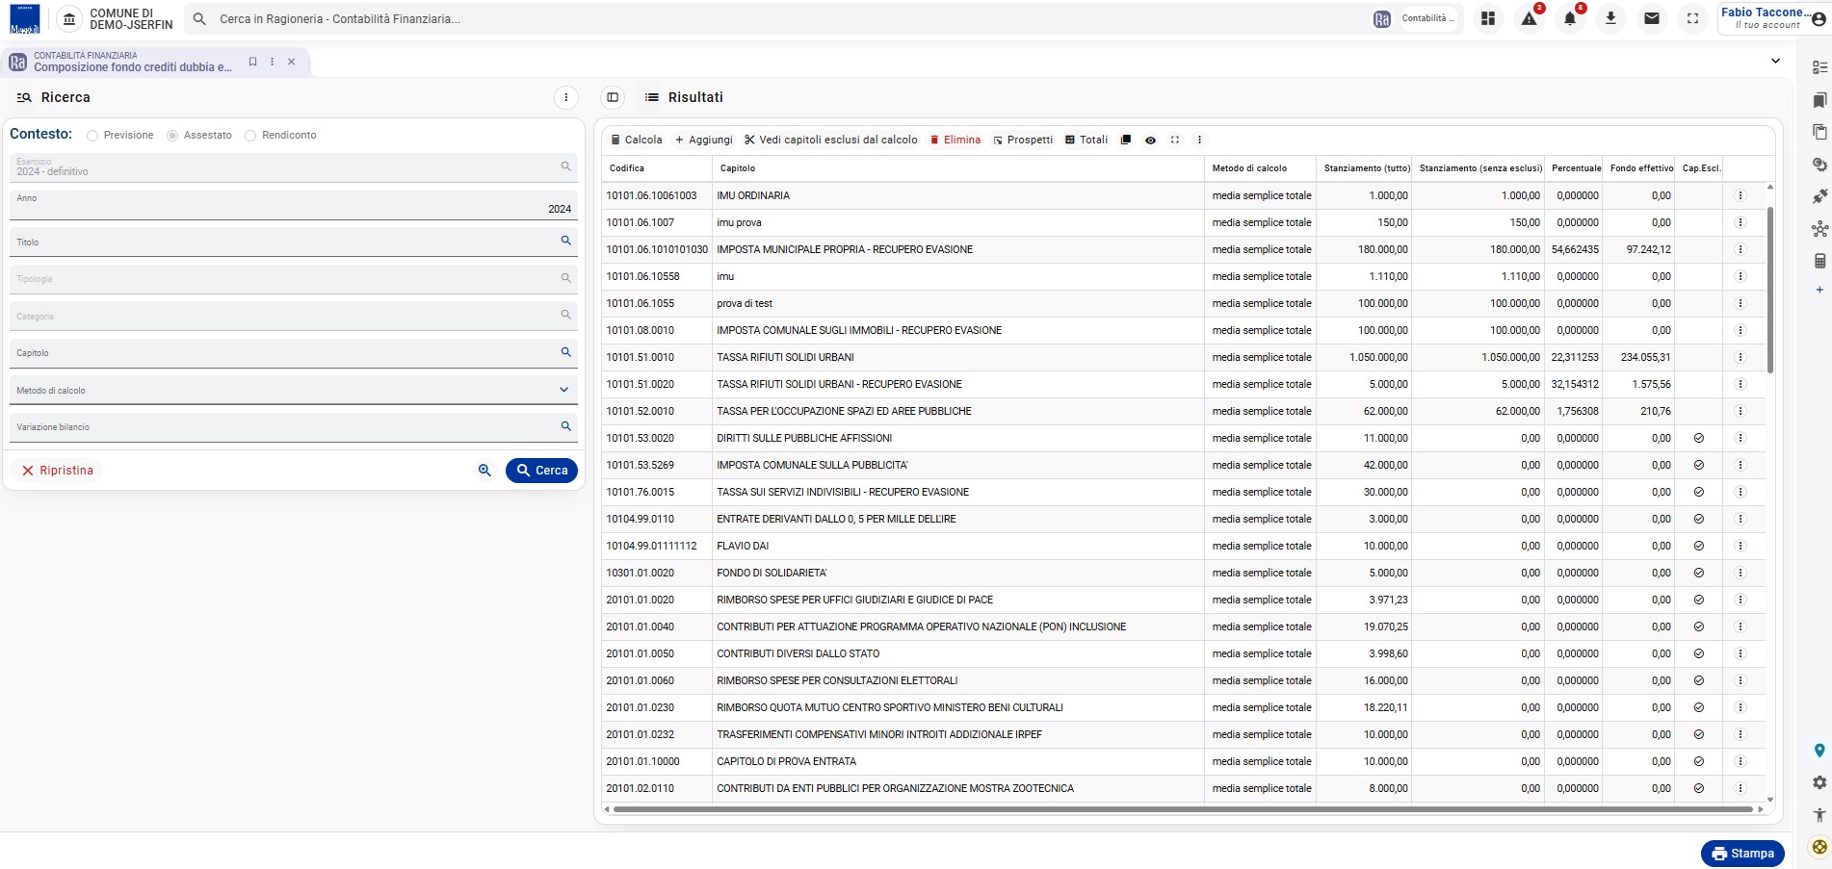Viewport: 1832px width, 869px height.
Task: Open Prospetti in results toolbar
Action: tap(1023, 140)
